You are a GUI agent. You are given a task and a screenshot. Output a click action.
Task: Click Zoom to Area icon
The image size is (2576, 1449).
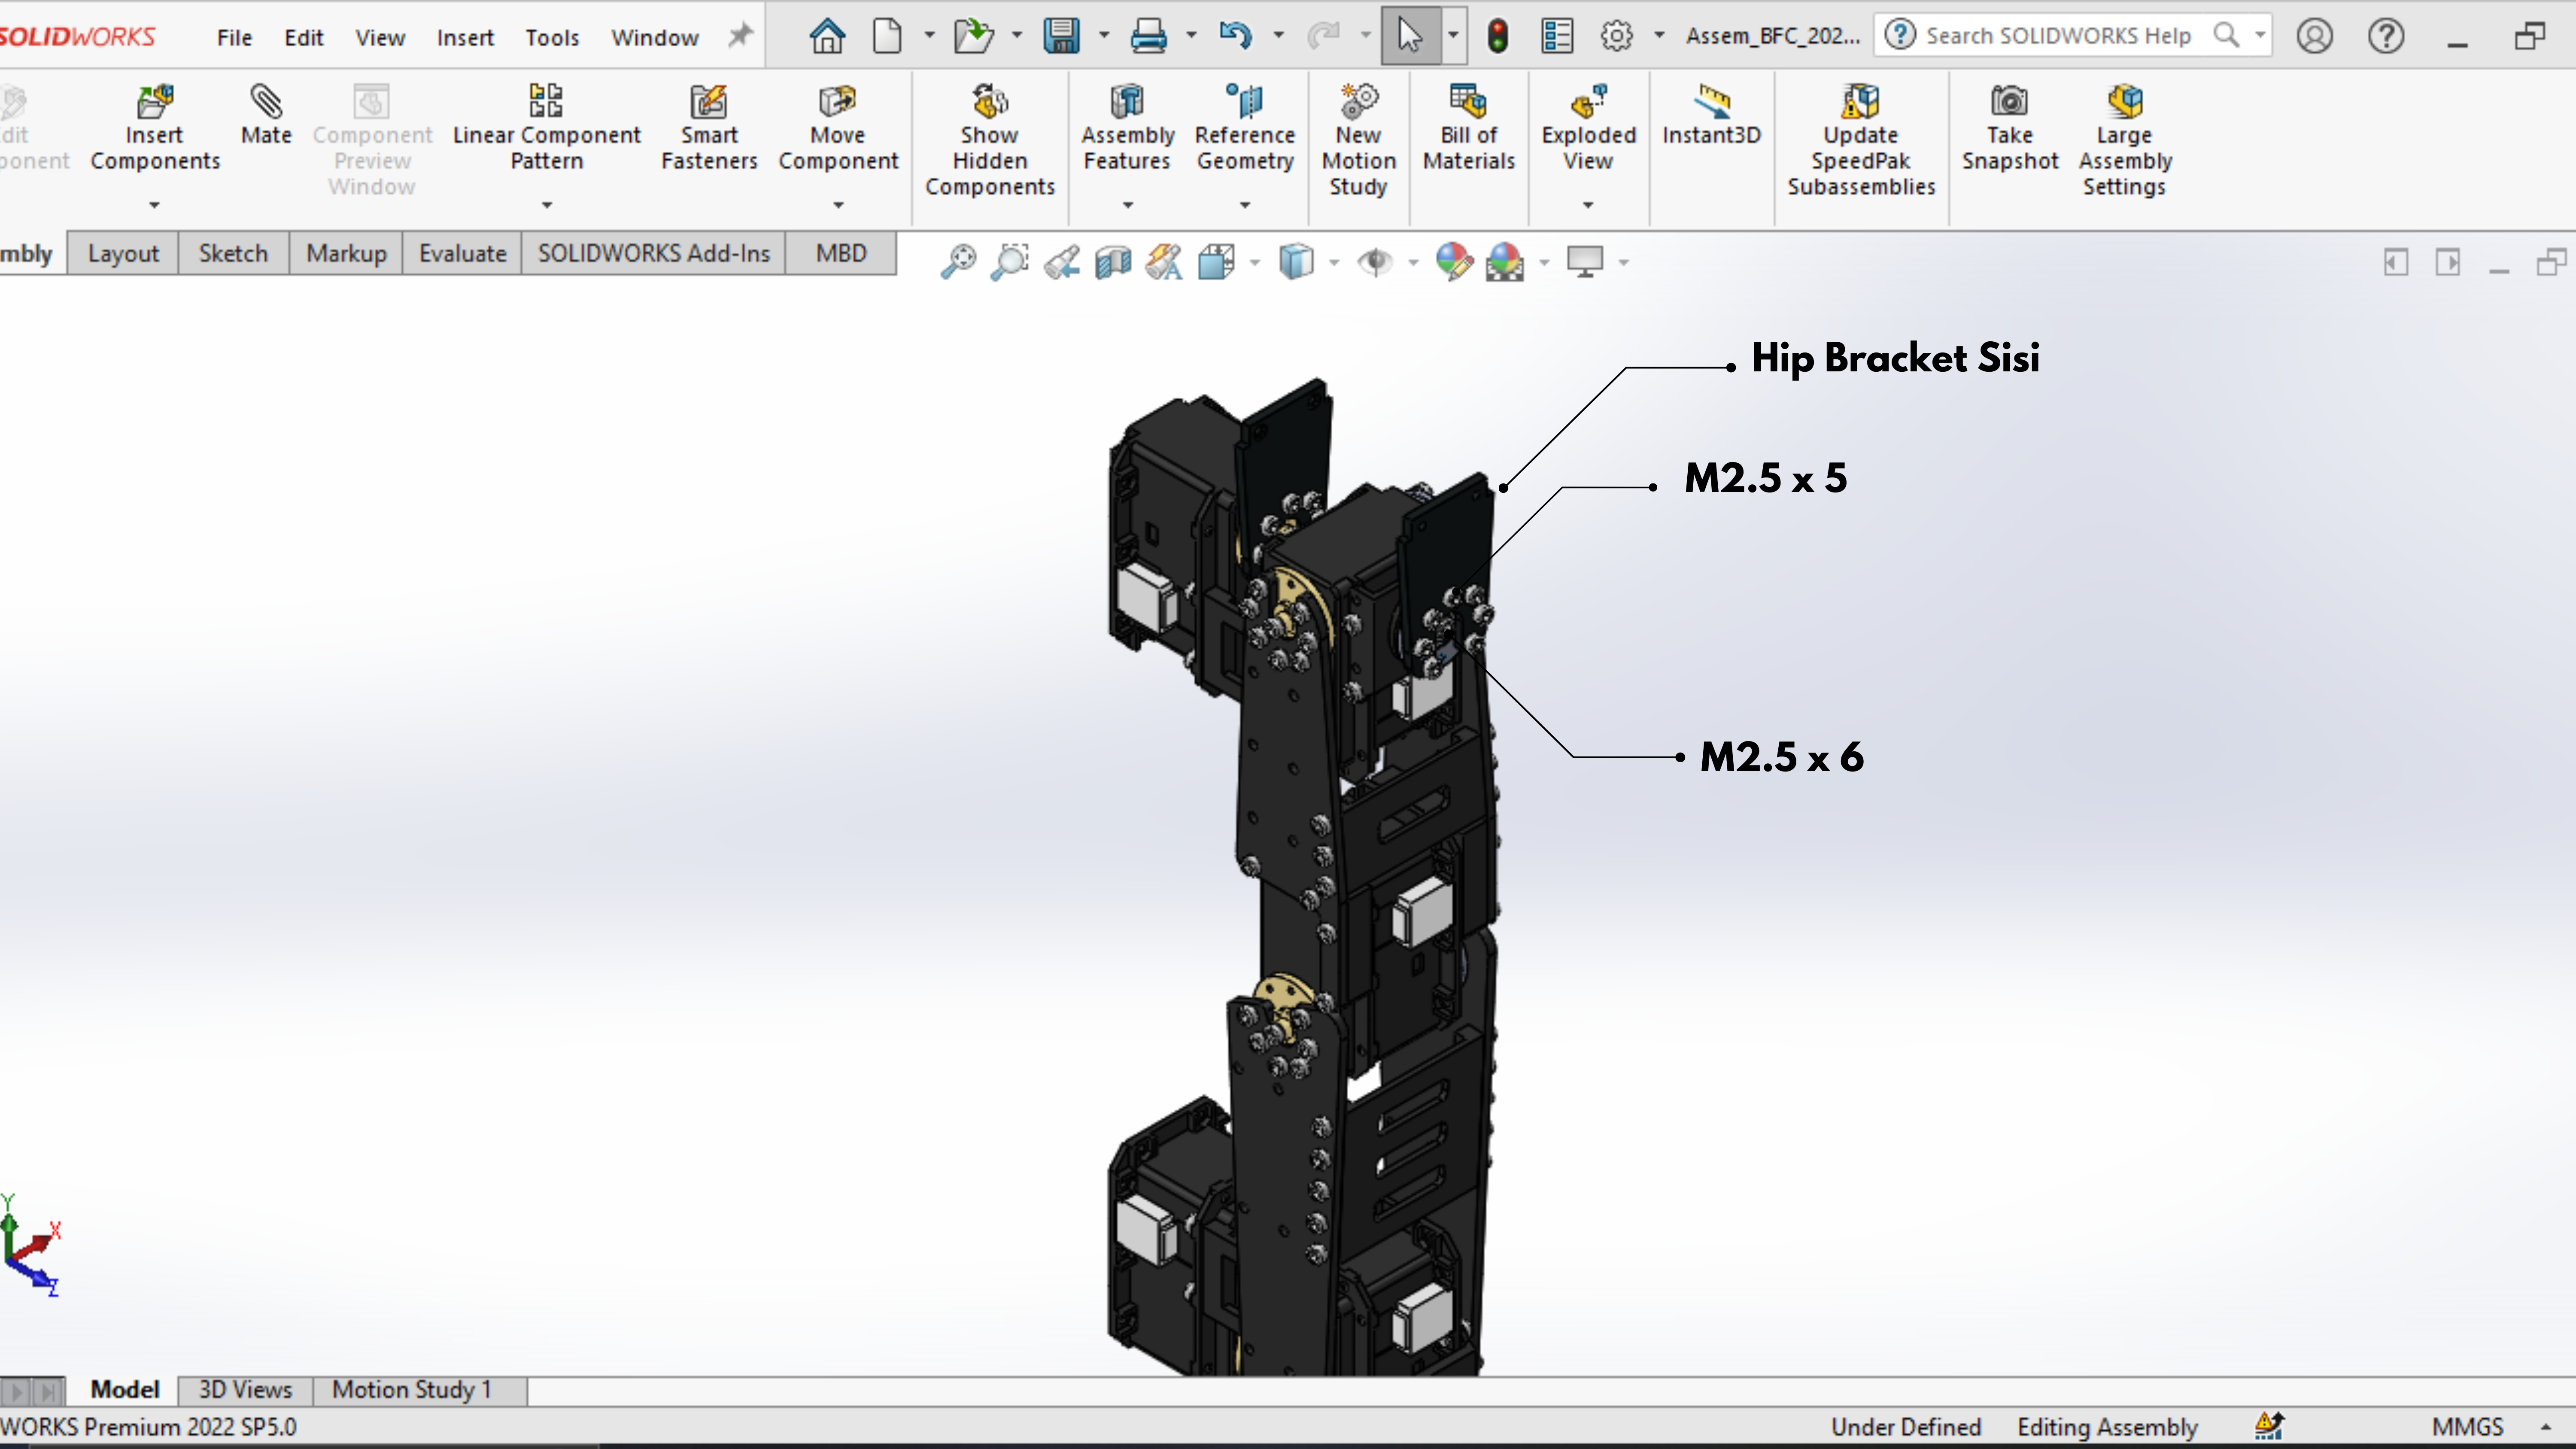click(1010, 262)
